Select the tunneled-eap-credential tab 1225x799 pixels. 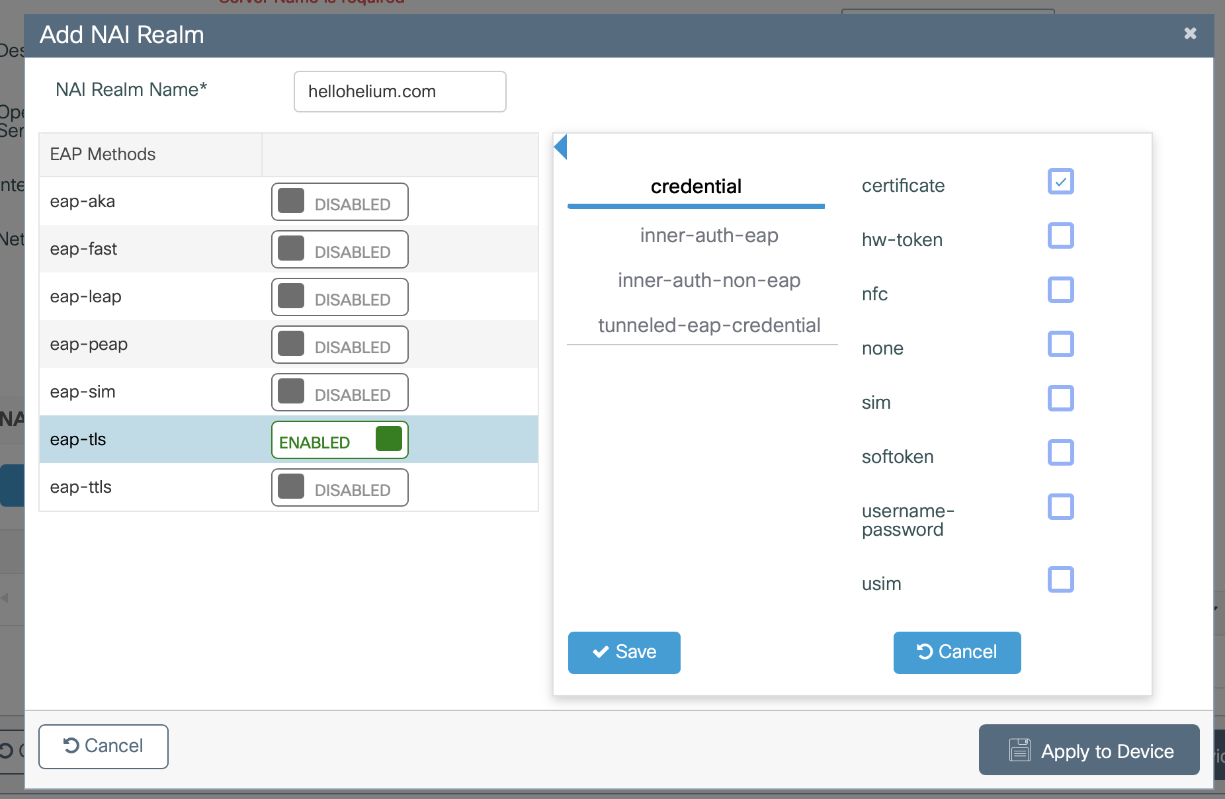[x=708, y=325]
